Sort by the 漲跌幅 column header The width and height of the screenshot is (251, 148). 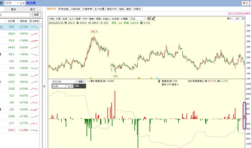pyautogui.click(x=23, y=21)
